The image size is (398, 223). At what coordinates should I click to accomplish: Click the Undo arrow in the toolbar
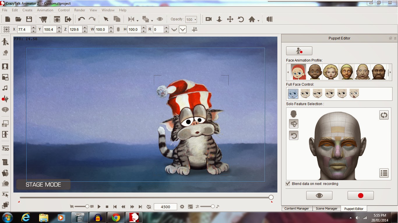click(81, 19)
